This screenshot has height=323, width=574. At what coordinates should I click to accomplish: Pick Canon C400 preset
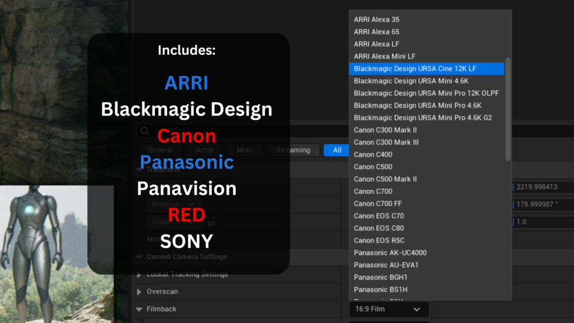(x=427, y=154)
